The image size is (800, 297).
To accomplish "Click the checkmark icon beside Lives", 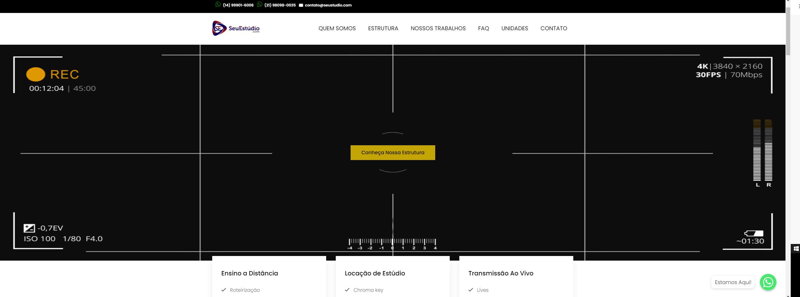I will click(x=471, y=290).
